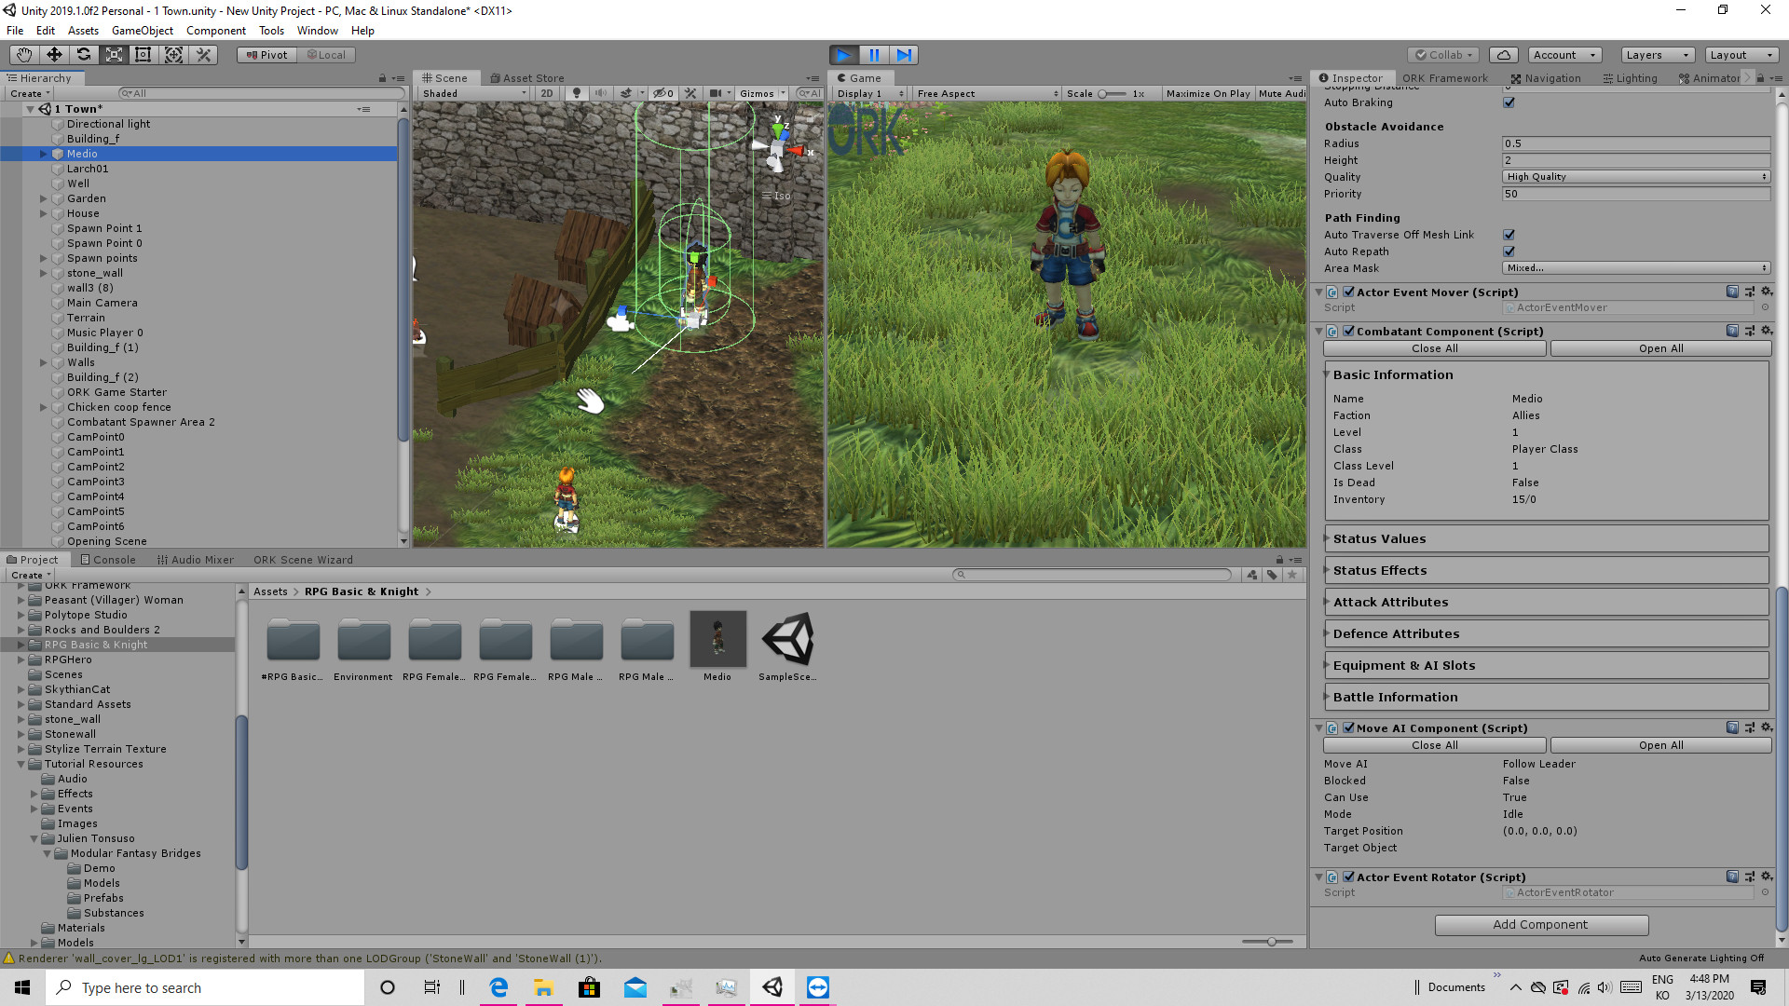Click the Add Component button
The image size is (1789, 1006).
point(1541,925)
